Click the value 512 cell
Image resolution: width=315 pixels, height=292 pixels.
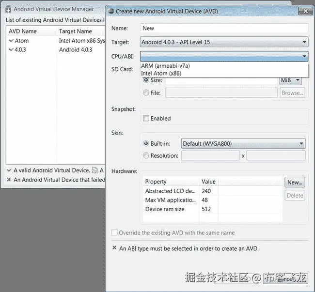pos(206,209)
